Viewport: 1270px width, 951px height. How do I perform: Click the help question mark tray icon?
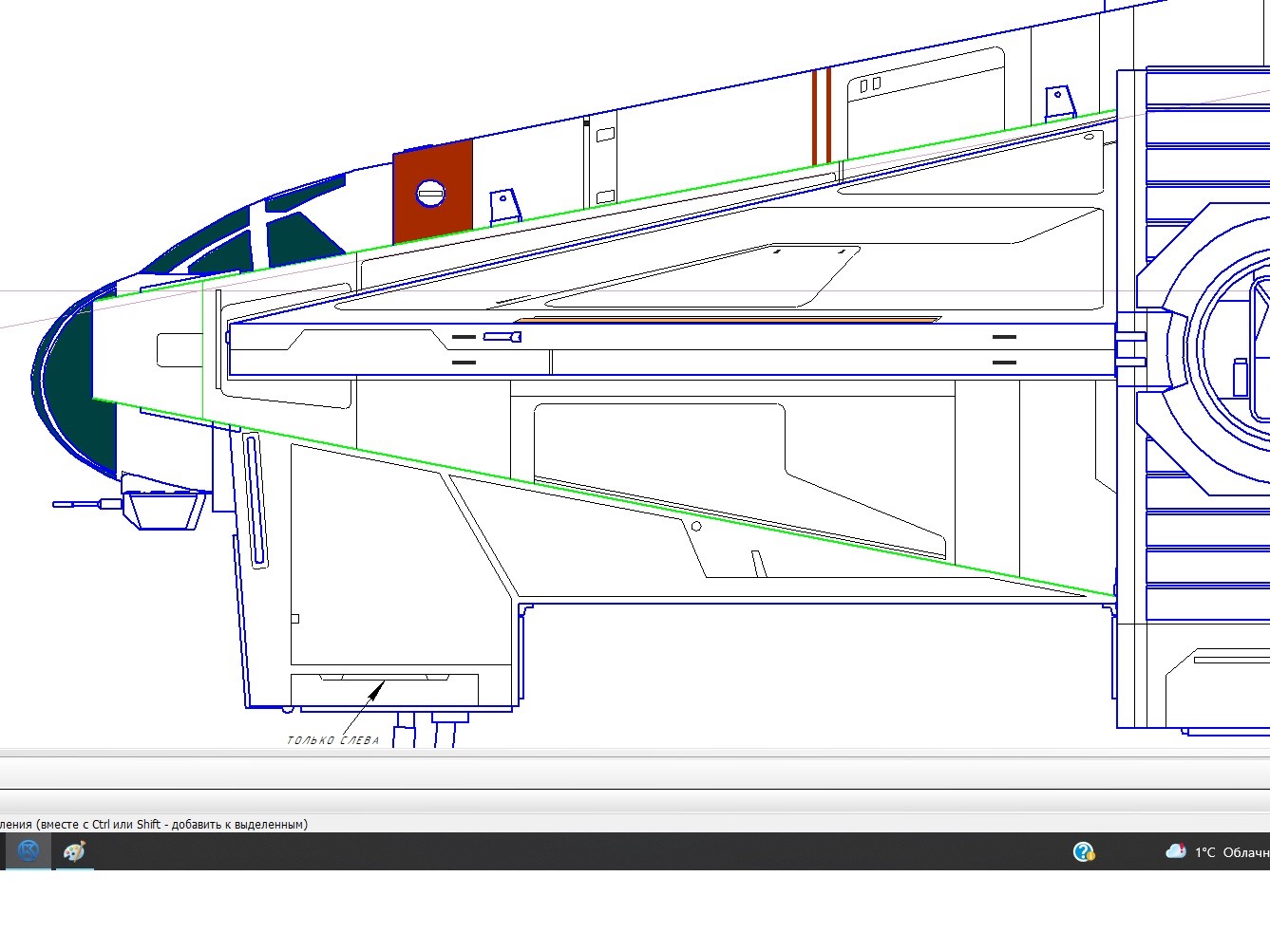click(1083, 851)
